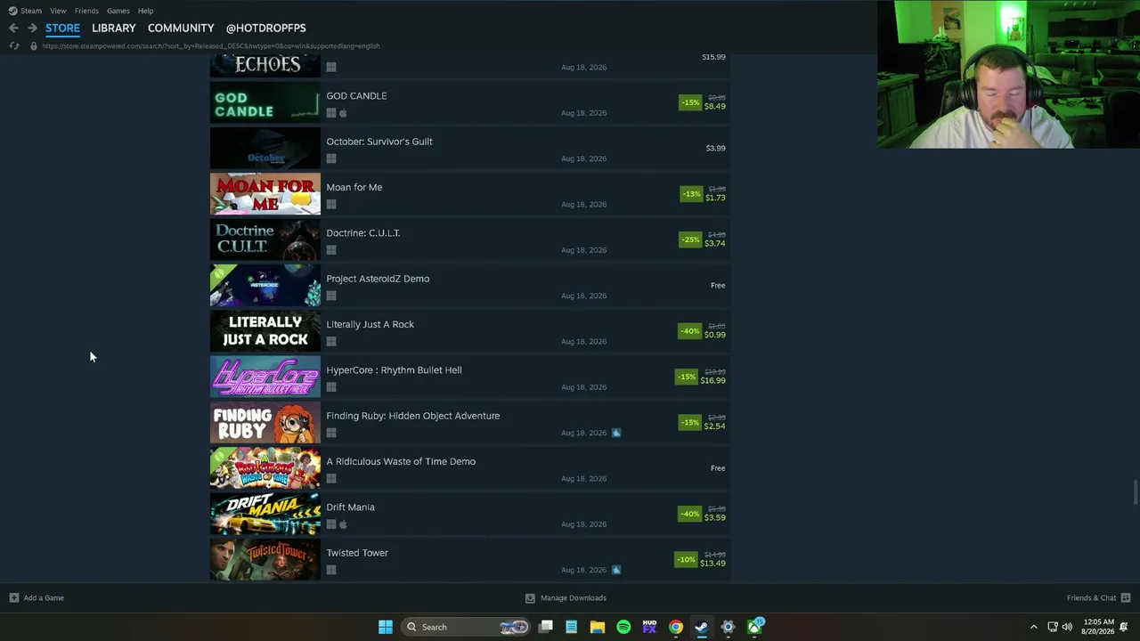Click Manage Downloads label
This screenshot has width=1140, height=641.
pos(573,598)
